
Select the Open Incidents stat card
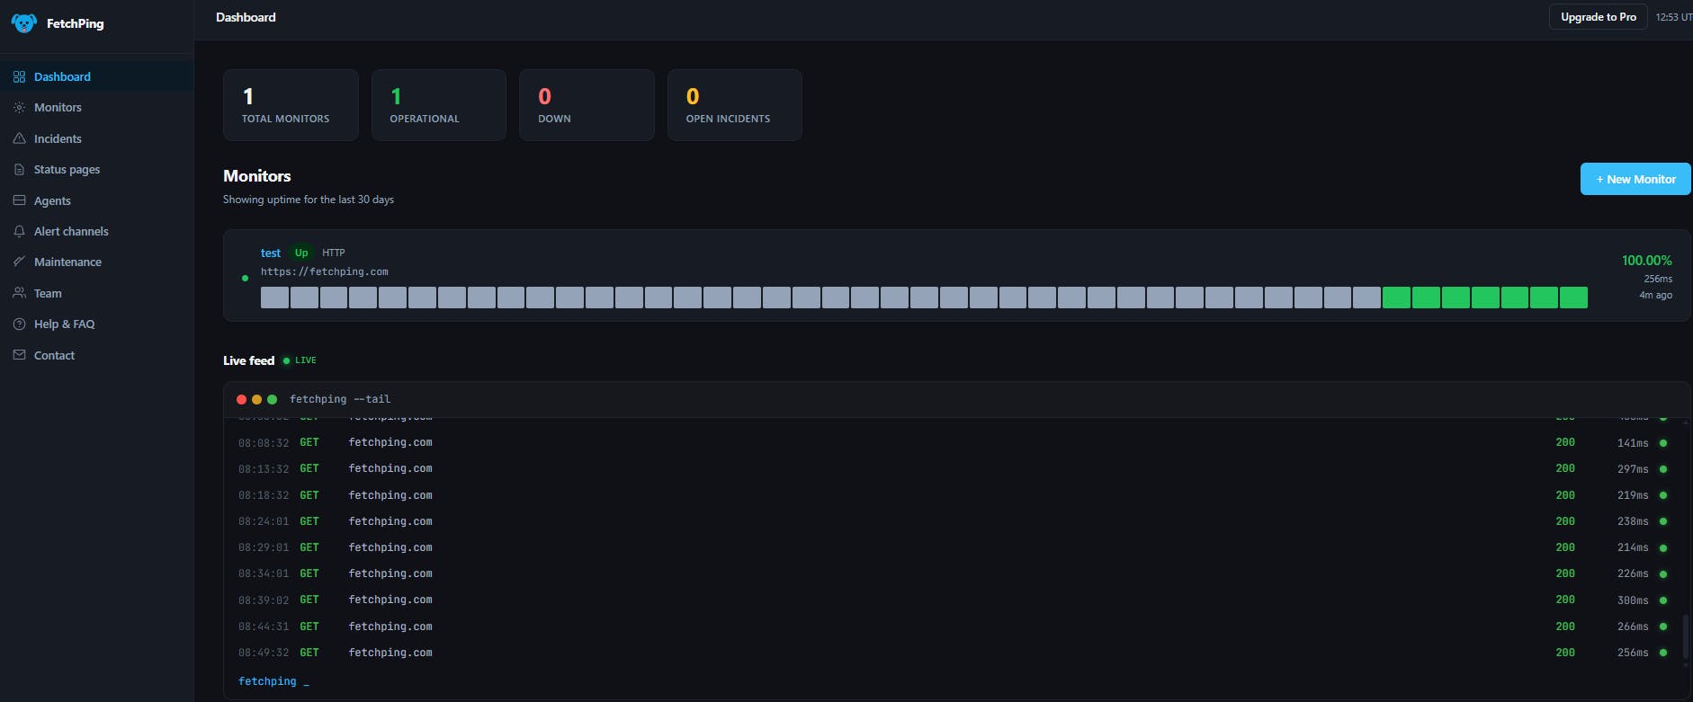[735, 105]
